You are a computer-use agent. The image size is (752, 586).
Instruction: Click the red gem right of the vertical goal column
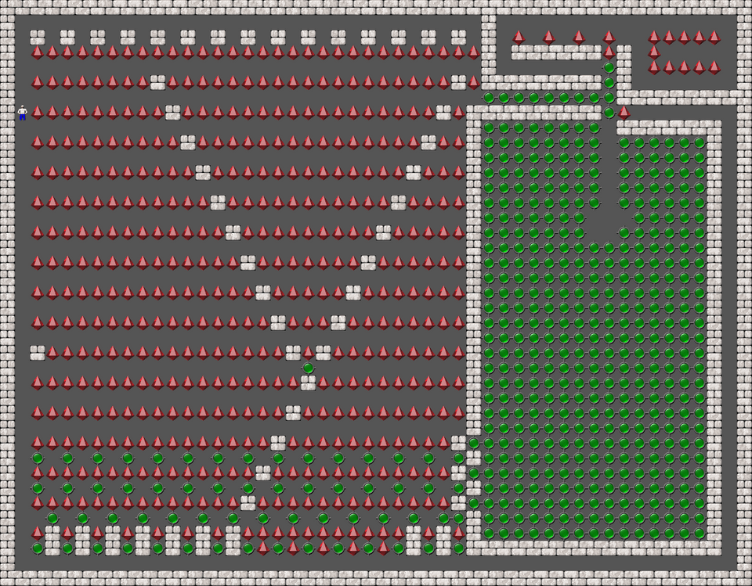[x=624, y=113]
